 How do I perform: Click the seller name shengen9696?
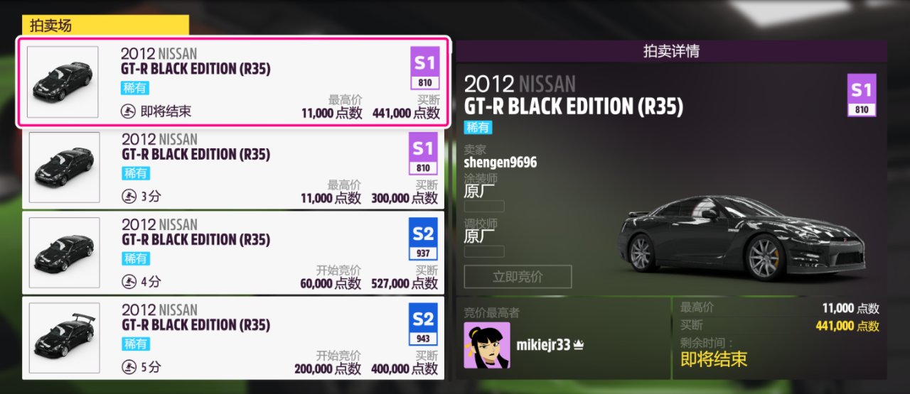[x=500, y=163]
